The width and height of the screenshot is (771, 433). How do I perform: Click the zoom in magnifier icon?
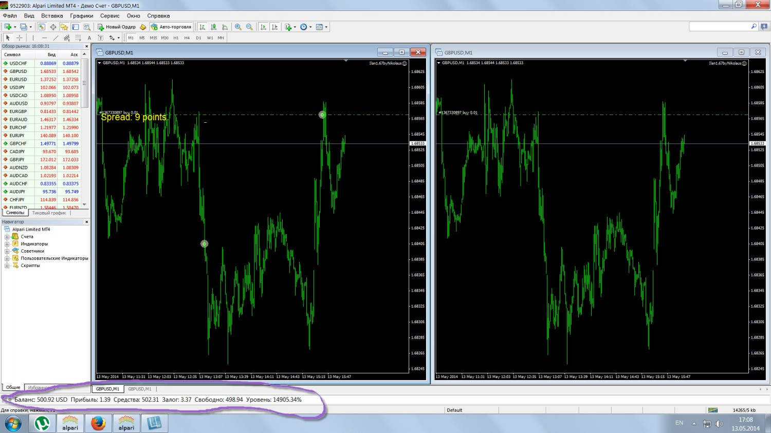click(238, 27)
